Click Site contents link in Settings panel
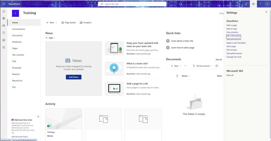This screenshot has height=141, width=271. point(232,32)
